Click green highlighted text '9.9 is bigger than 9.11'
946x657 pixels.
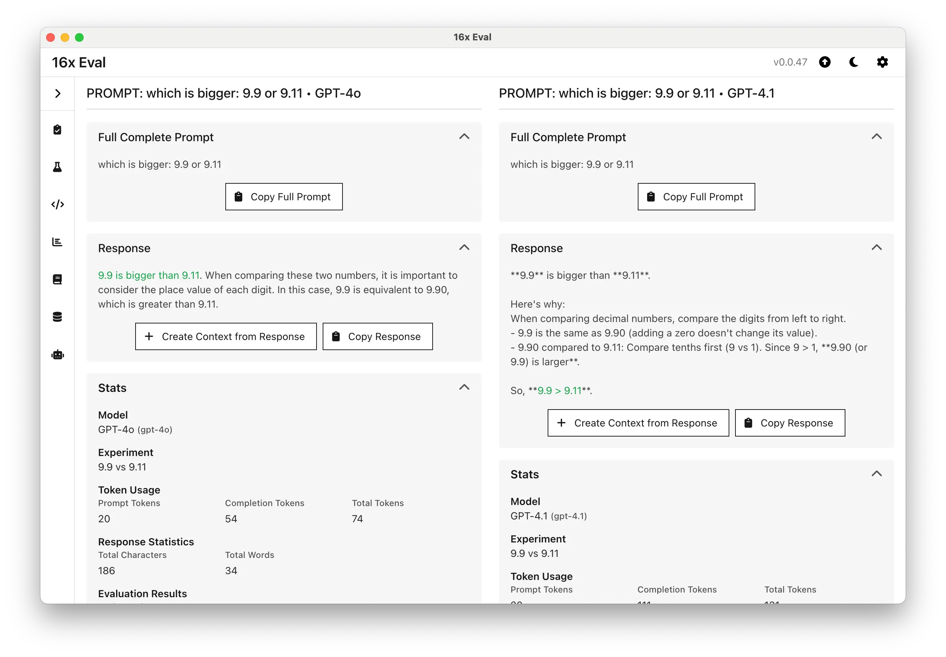pyautogui.click(x=149, y=276)
